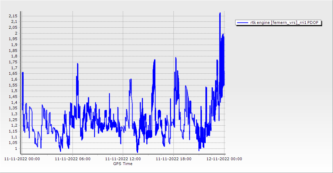The image size is (333, 173).
Task: Click the lowest data dip after 12:00
Action: [x=137, y=151]
